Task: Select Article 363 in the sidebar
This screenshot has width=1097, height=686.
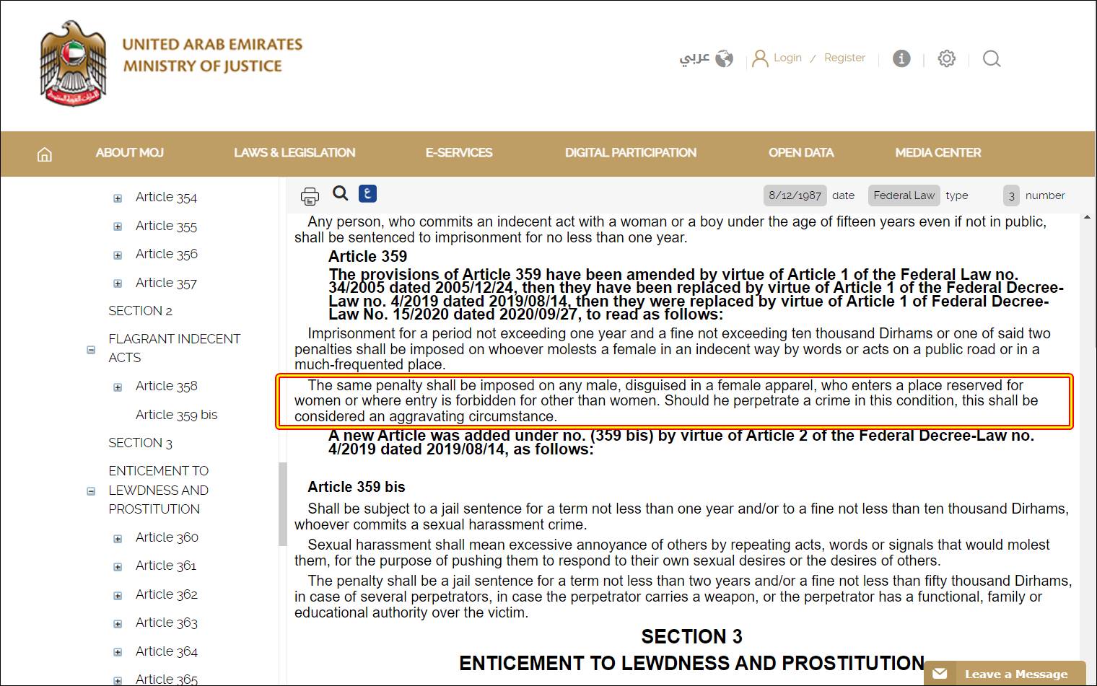Action: point(167,623)
